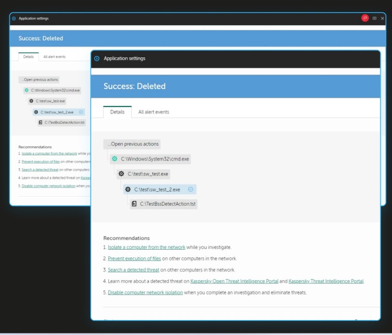Click the circled chevron on the back window's sw_test_2.exe
The height and width of the screenshot is (335, 392).
click(x=81, y=112)
